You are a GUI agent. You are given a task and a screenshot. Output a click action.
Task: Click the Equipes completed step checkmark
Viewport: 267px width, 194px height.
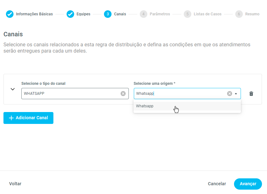[70, 14]
